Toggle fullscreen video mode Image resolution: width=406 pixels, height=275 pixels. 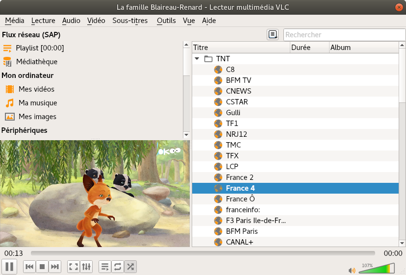pyautogui.click(x=74, y=267)
